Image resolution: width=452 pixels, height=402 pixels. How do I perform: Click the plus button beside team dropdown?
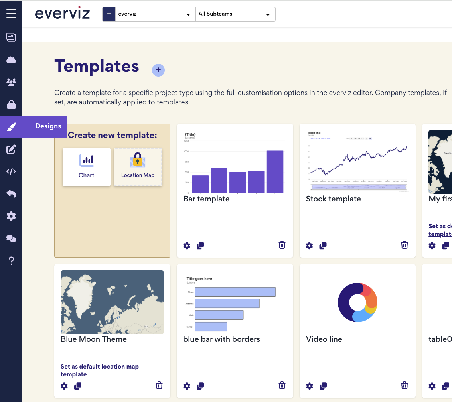(x=109, y=14)
